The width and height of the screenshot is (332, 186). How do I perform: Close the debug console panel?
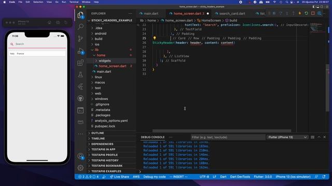point(325,137)
